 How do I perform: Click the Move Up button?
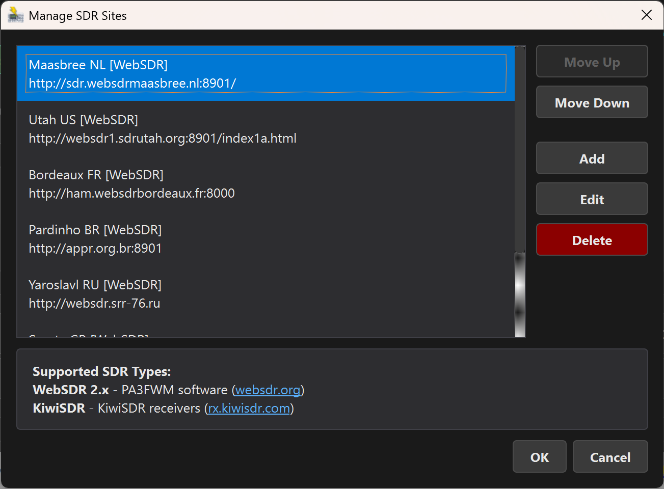(x=592, y=61)
